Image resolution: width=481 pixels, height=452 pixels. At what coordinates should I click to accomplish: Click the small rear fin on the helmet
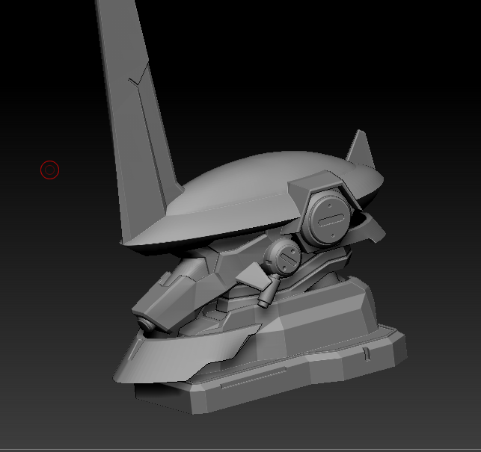click(x=361, y=149)
